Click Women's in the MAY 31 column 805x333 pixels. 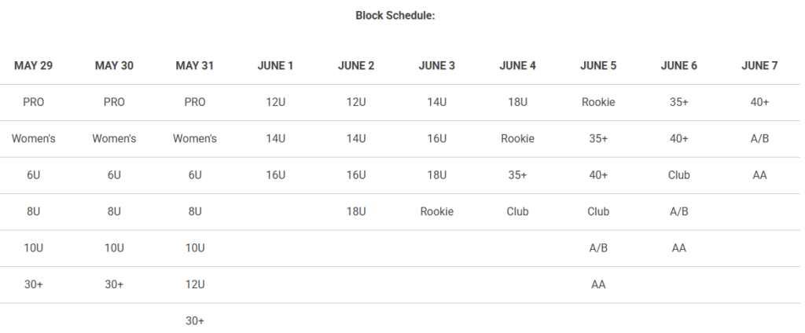click(x=195, y=139)
